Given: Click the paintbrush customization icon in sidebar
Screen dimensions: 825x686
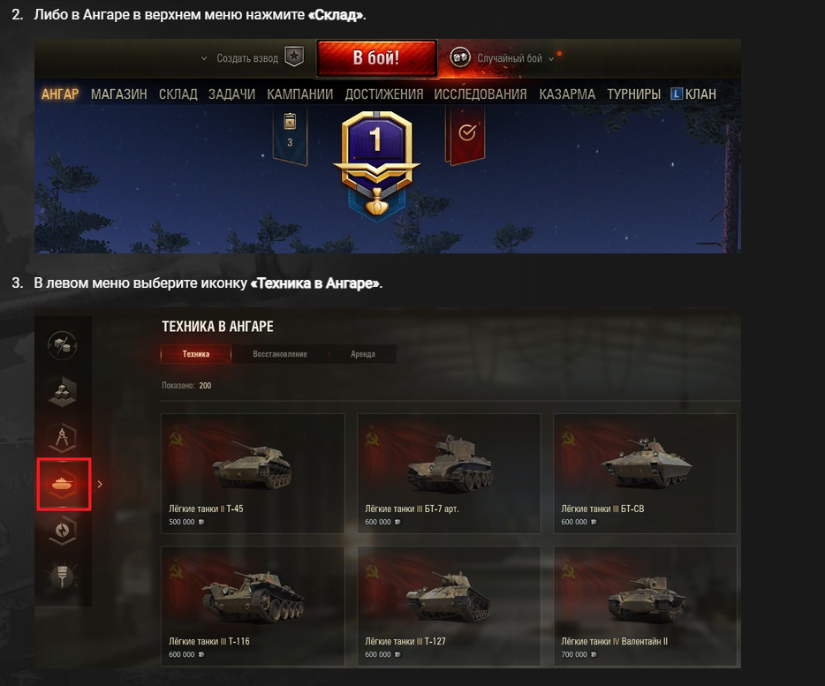Looking at the screenshot, I should (x=63, y=576).
